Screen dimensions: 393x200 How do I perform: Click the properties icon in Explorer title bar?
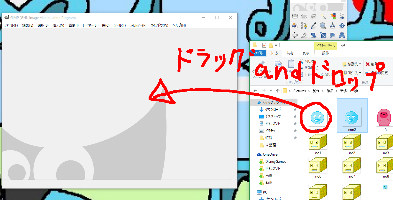264,45
